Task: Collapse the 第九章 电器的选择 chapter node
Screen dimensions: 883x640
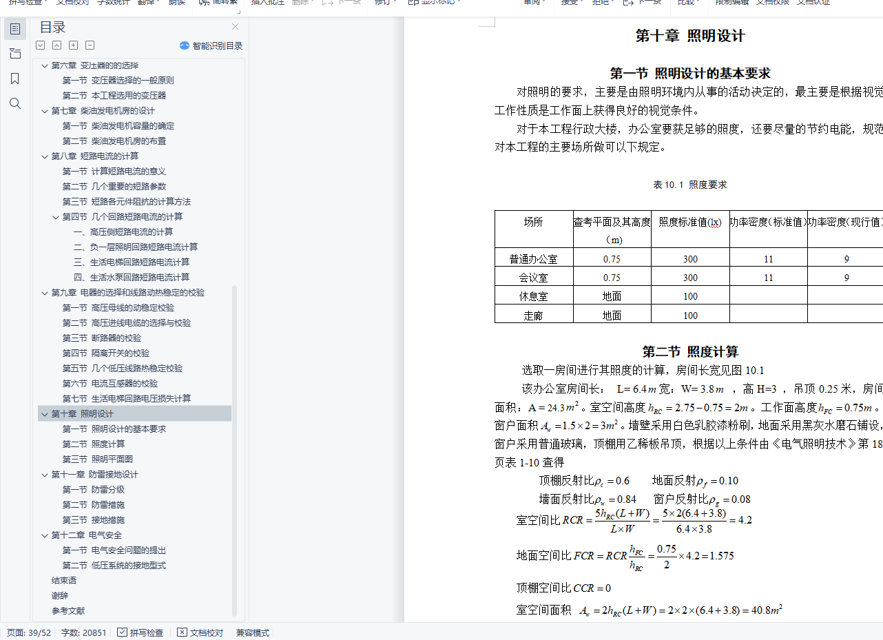Action: (x=45, y=293)
